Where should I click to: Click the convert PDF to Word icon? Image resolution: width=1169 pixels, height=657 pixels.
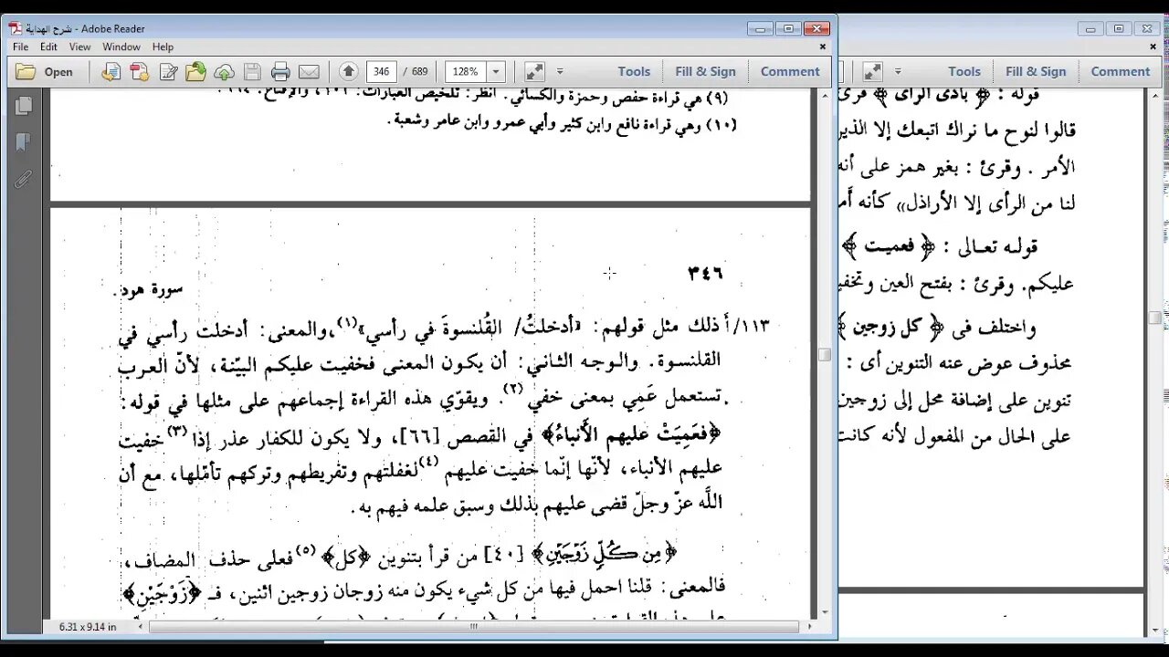point(111,72)
